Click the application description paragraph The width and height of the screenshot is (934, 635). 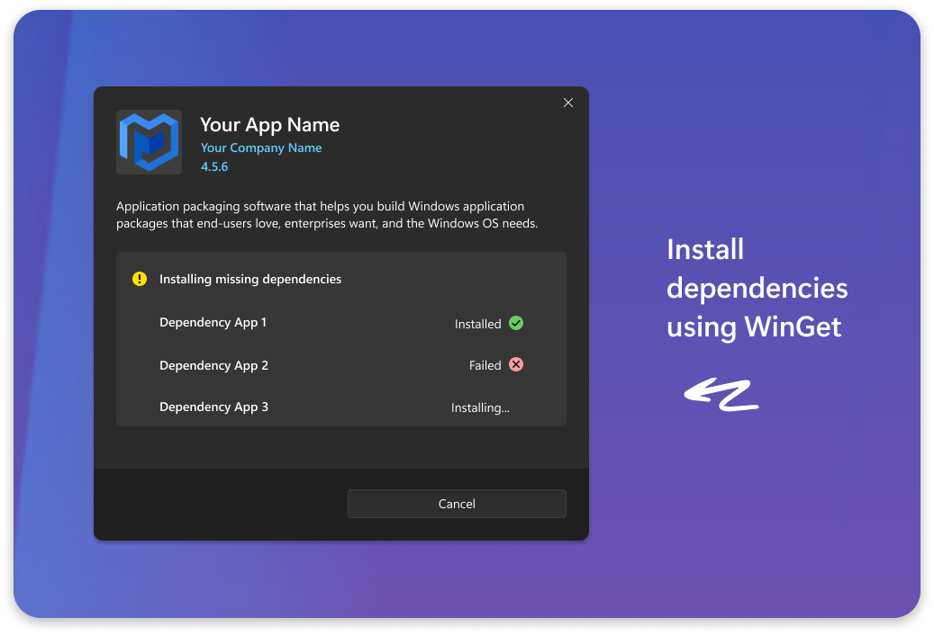(327, 215)
